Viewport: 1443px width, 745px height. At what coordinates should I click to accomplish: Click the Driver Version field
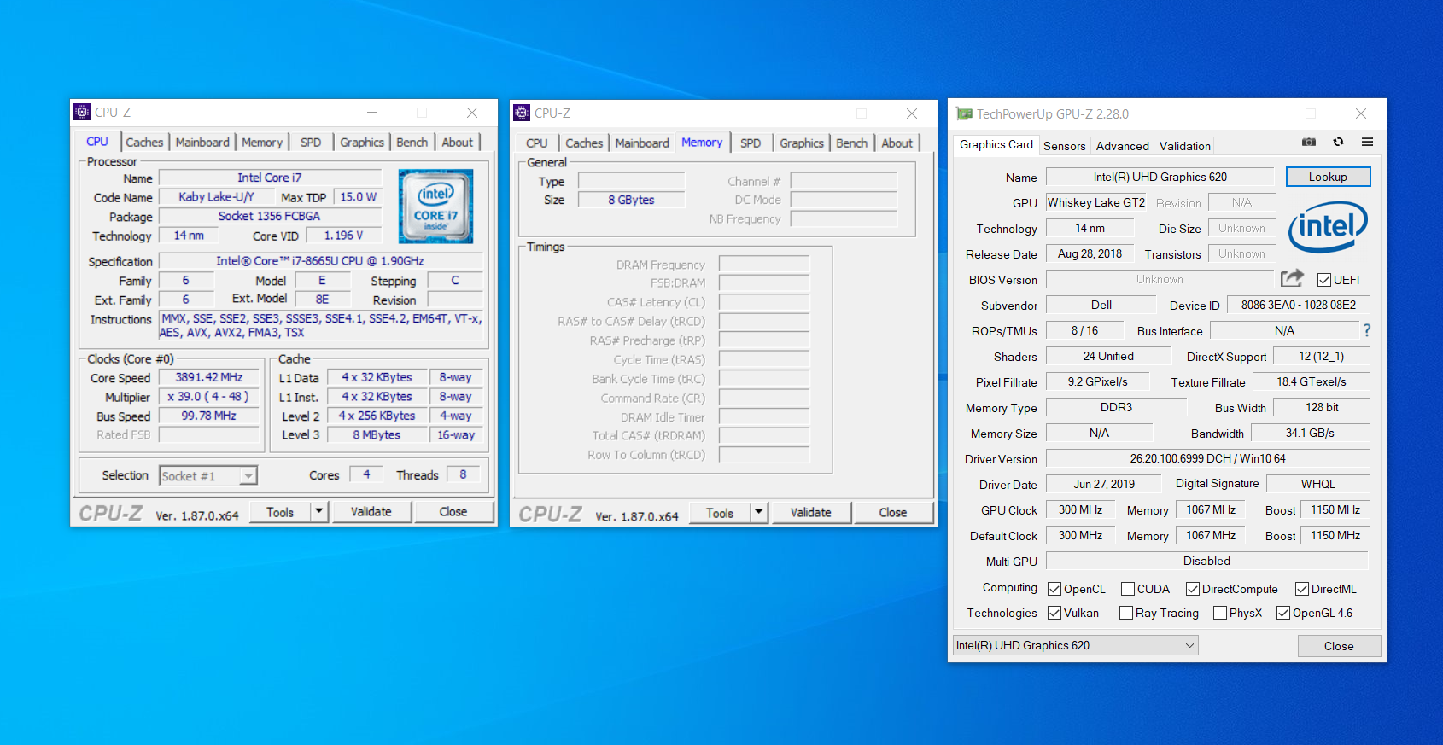pyautogui.click(x=1207, y=458)
